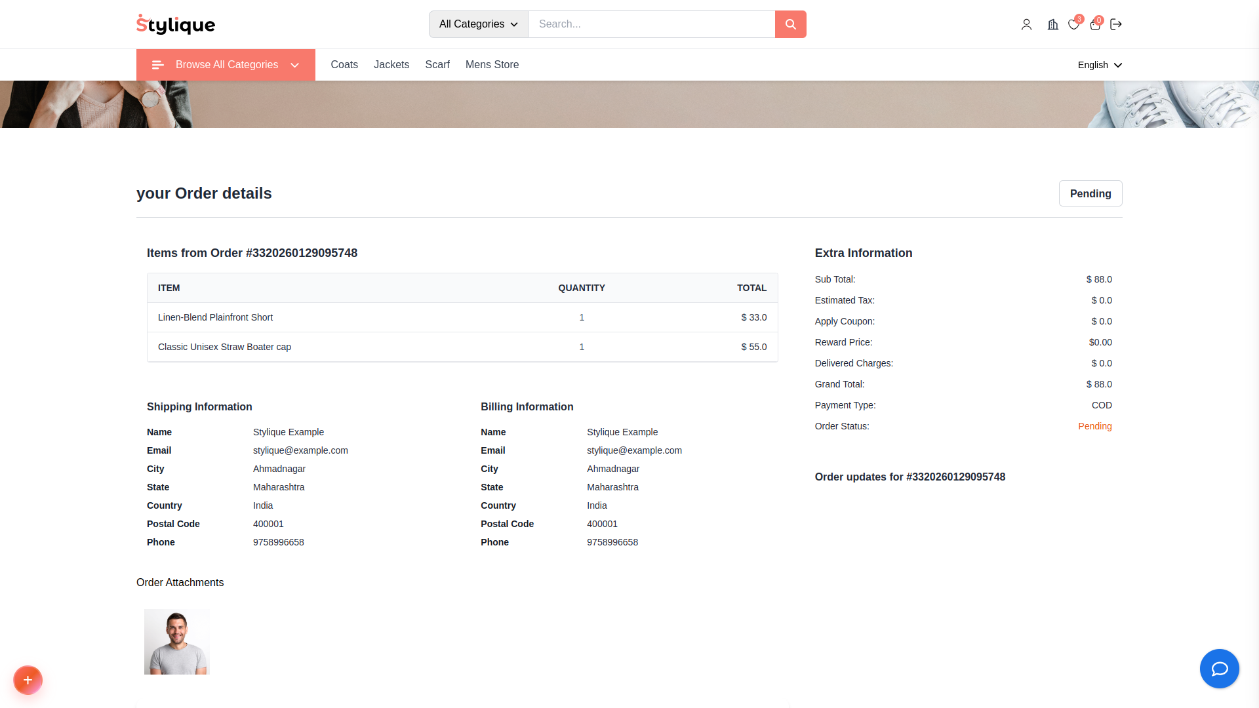1259x708 pixels.
Task: Select the orange Pending order status text
Action: click(1095, 426)
